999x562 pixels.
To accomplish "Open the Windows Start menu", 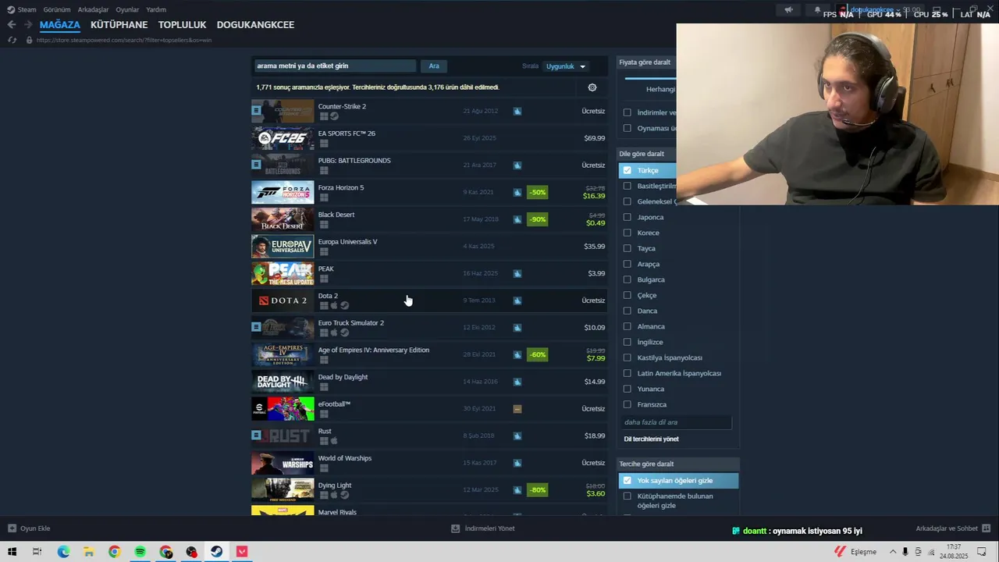I will [12, 552].
